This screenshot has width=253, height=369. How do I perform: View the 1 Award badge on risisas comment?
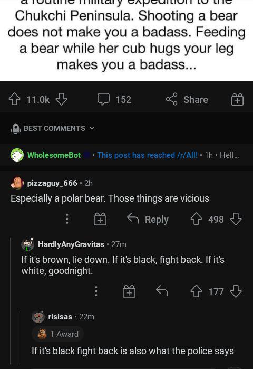(58, 334)
